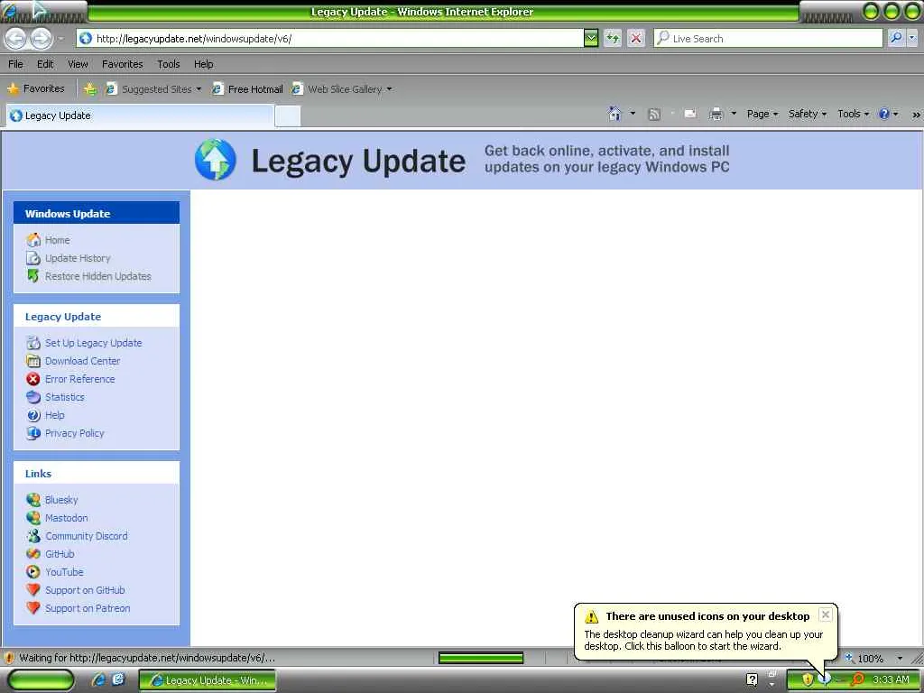
Task: Click the Statistics pie chart icon
Action: (x=33, y=397)
